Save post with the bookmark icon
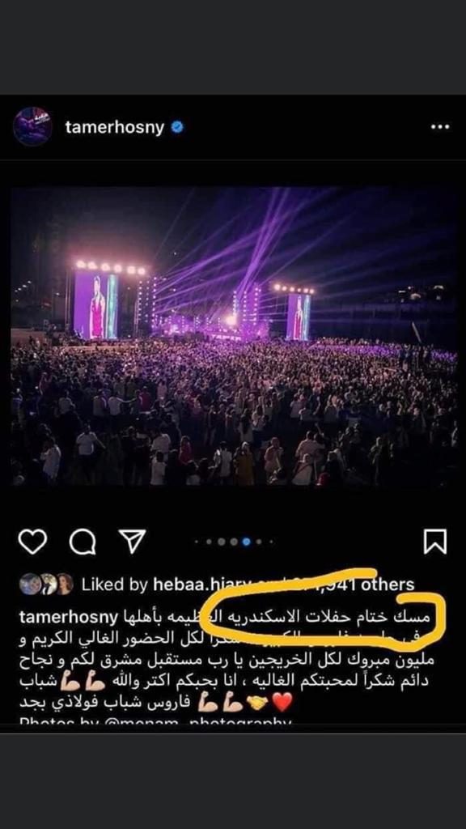This screenshot has height=829, width=466. click(x=435, y=542)
